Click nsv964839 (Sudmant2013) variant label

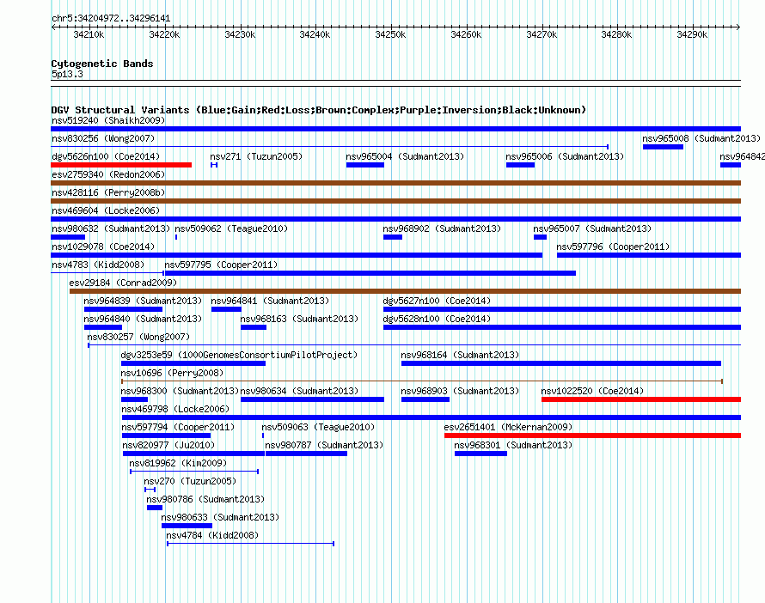tap(143, 301)
